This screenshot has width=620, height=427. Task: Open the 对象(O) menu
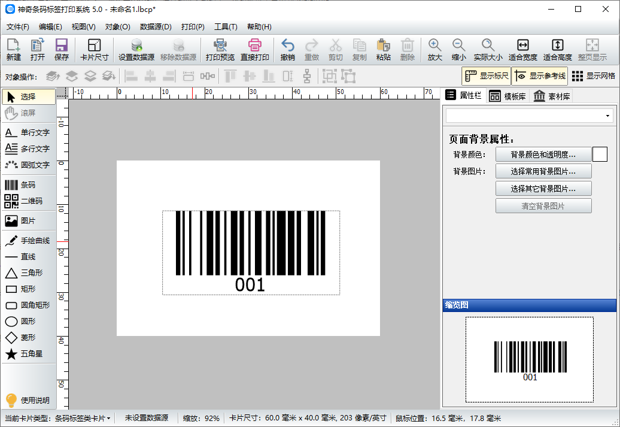point(117,27)
